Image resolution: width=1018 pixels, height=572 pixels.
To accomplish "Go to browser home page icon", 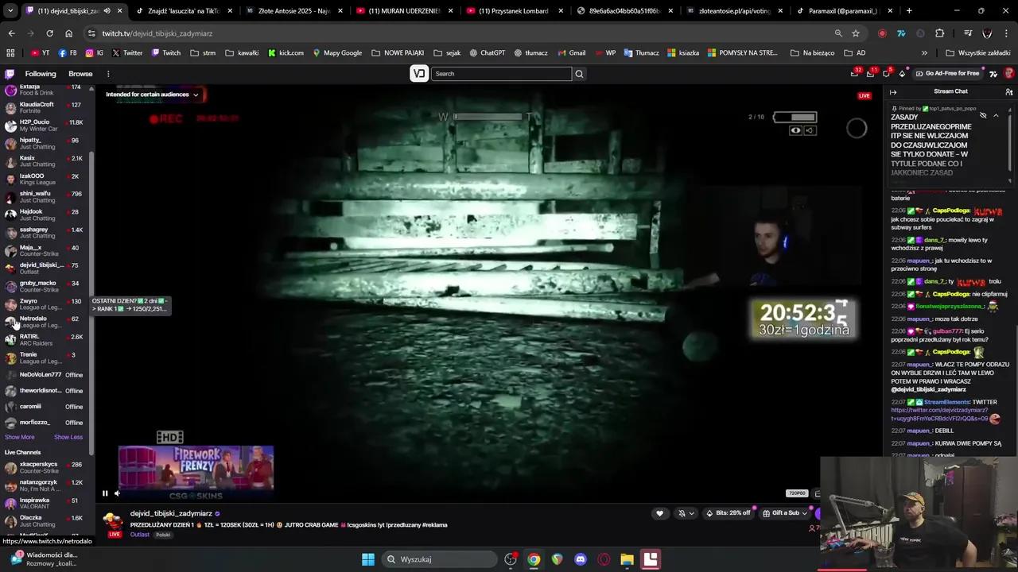I will [x=68, y=33].
